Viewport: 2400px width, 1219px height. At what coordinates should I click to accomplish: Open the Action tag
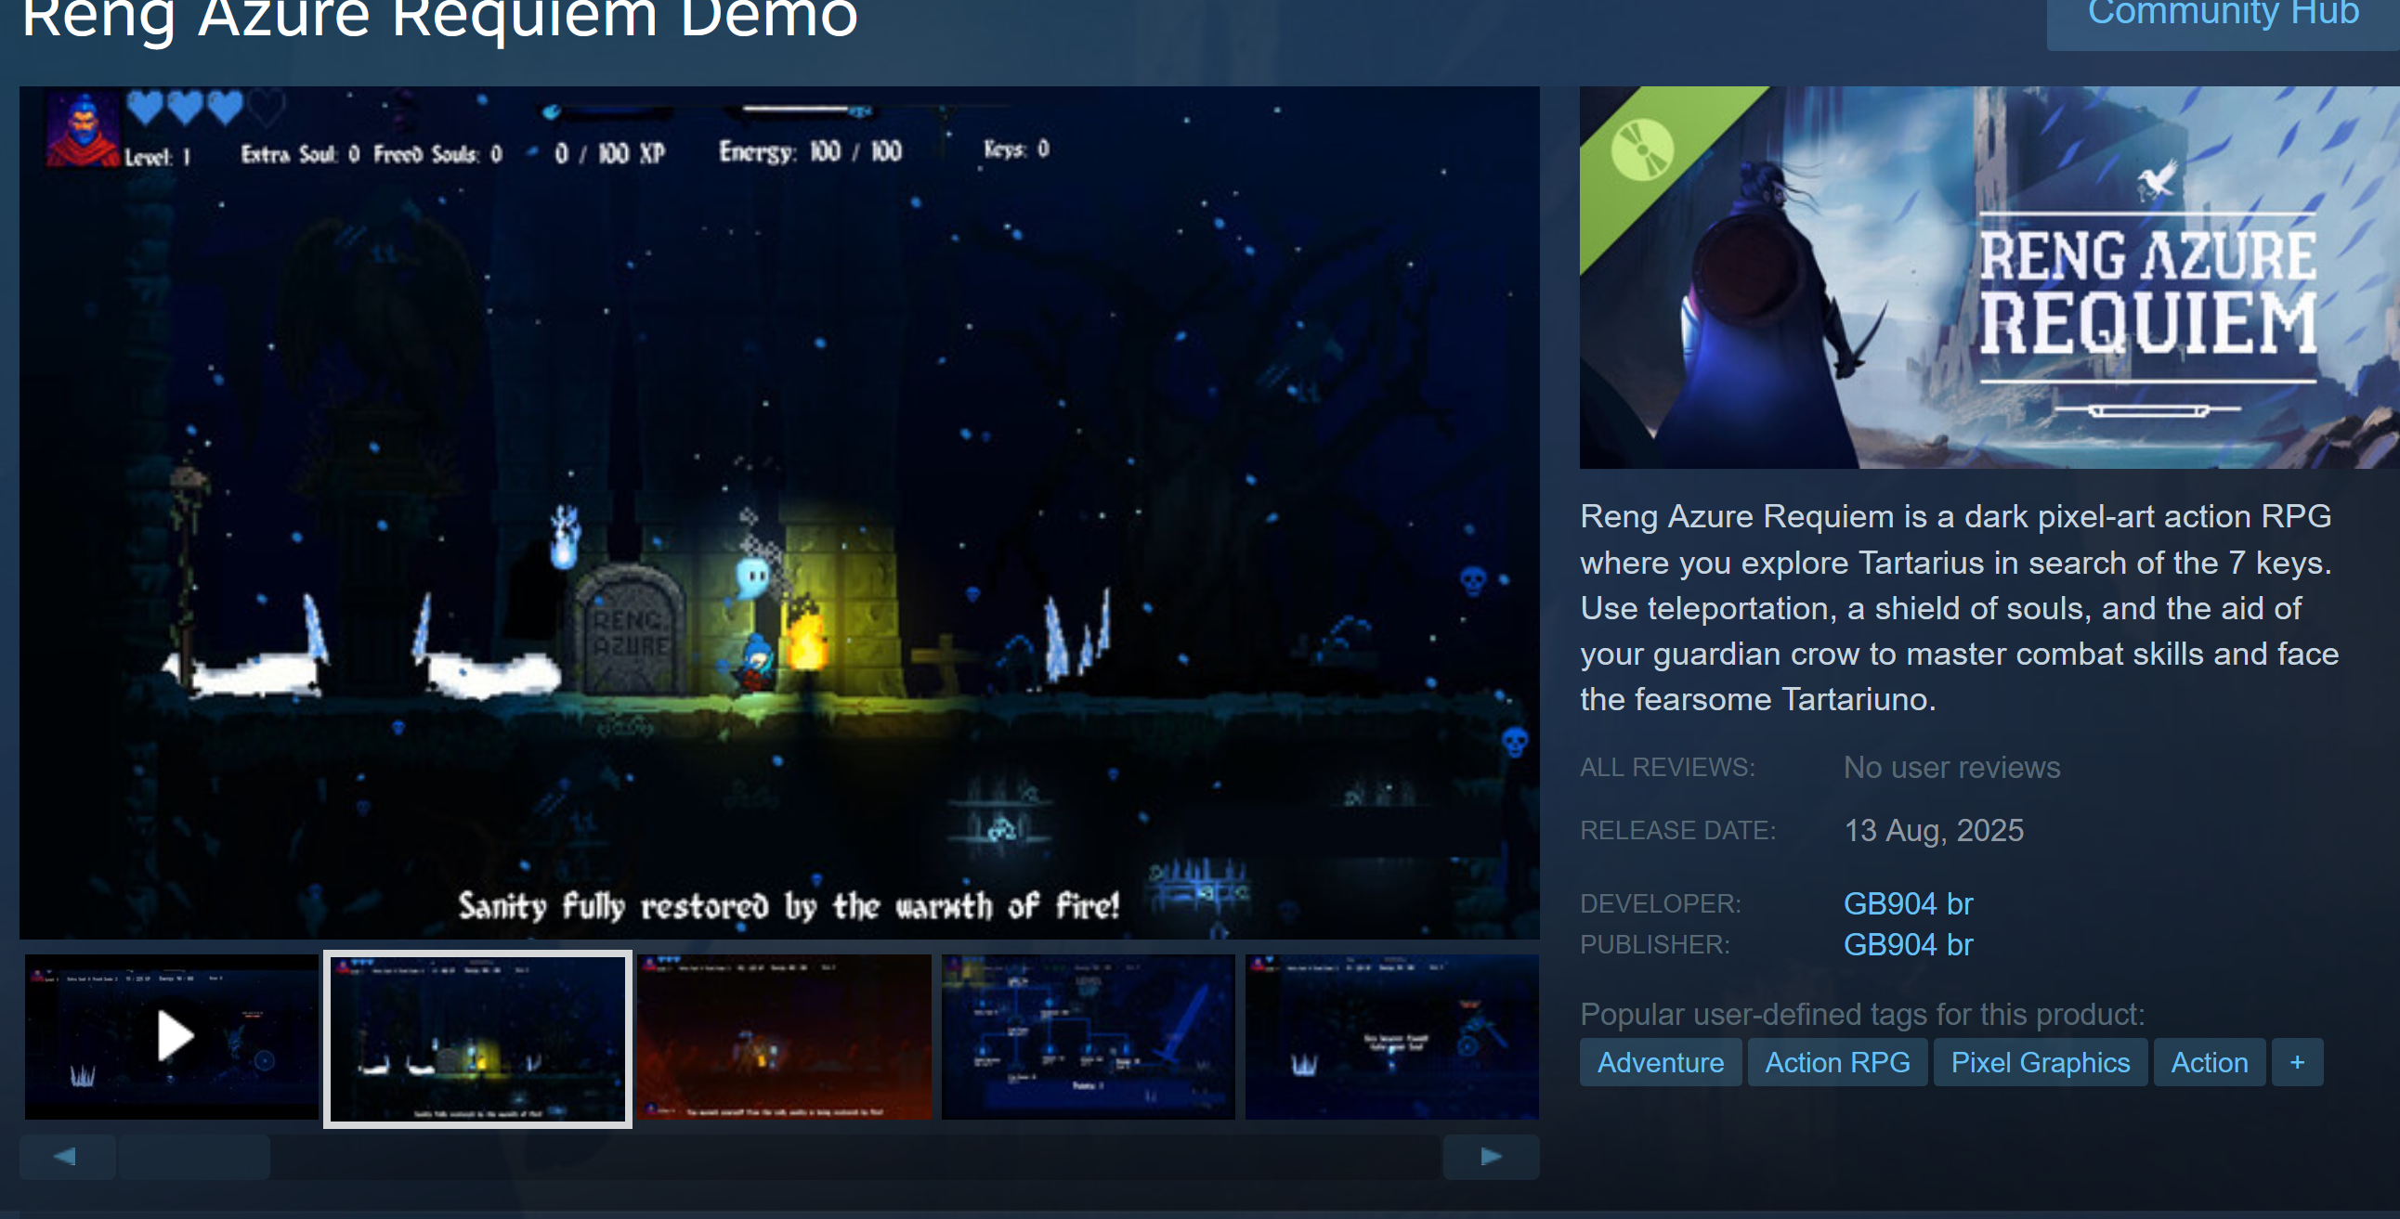click(2209, 1062)
